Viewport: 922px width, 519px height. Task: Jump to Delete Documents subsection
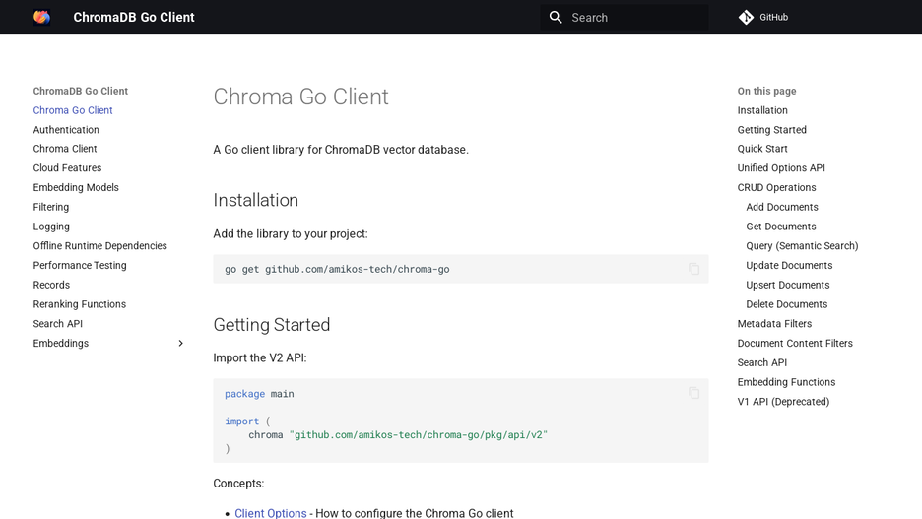[x=786, y=304]
